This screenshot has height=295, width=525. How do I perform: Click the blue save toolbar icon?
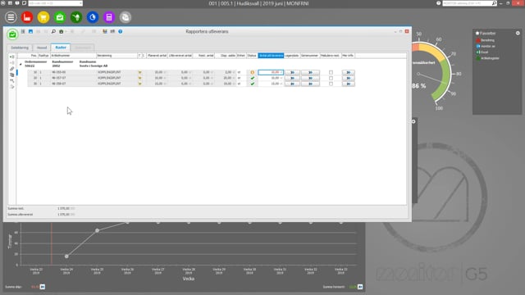pos(30,31)
